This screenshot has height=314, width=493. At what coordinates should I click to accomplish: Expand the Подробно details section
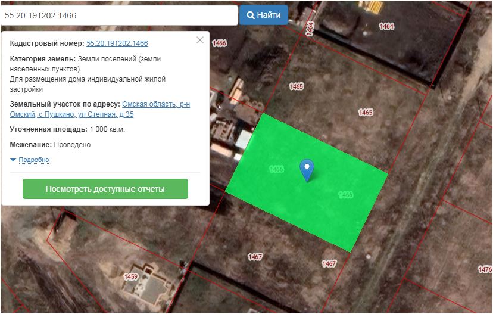(x=34, y=160)
